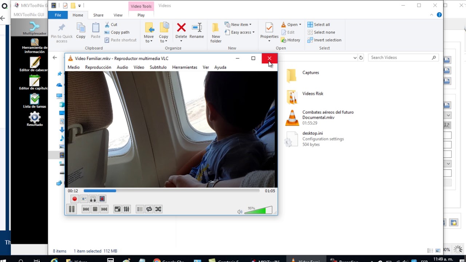Viewport: 466px width, 262px height.
Task: Switch to the View ribbon tab
Action: [118, 15]
